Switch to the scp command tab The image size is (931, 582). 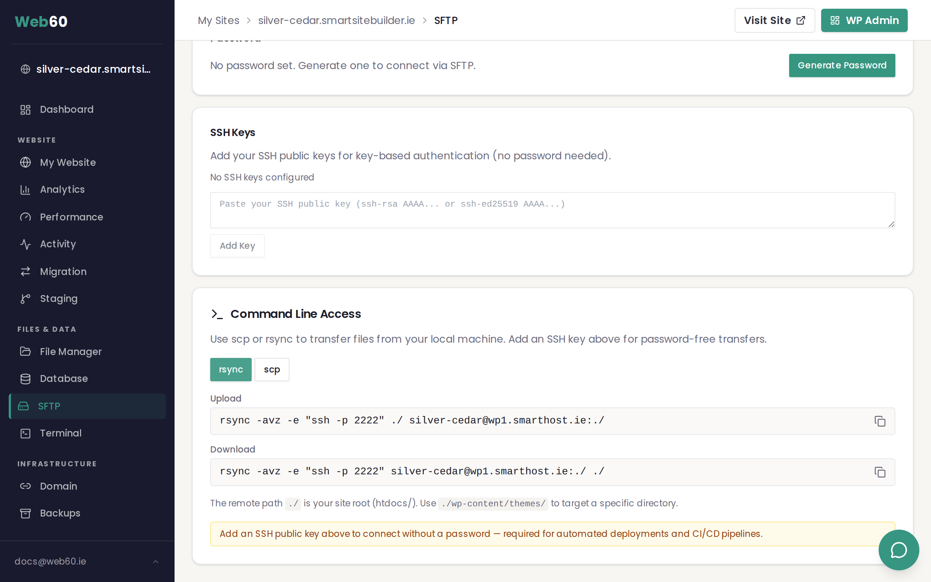(272, 370)
